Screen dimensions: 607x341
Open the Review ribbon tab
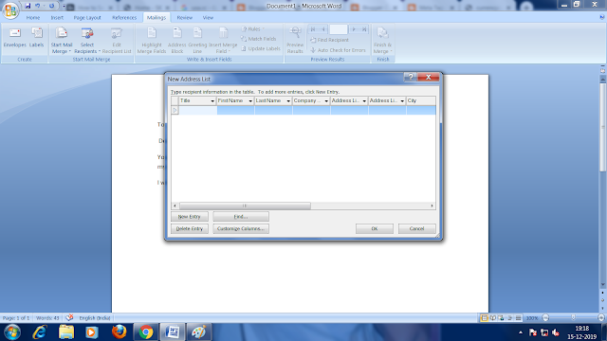point(184,18)
